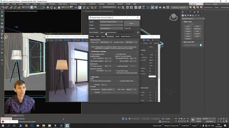This screenshot has height=128, width=229.
Task: Open the Renderer dropdown
Action: pyautogui.click(x=111, y=28)
